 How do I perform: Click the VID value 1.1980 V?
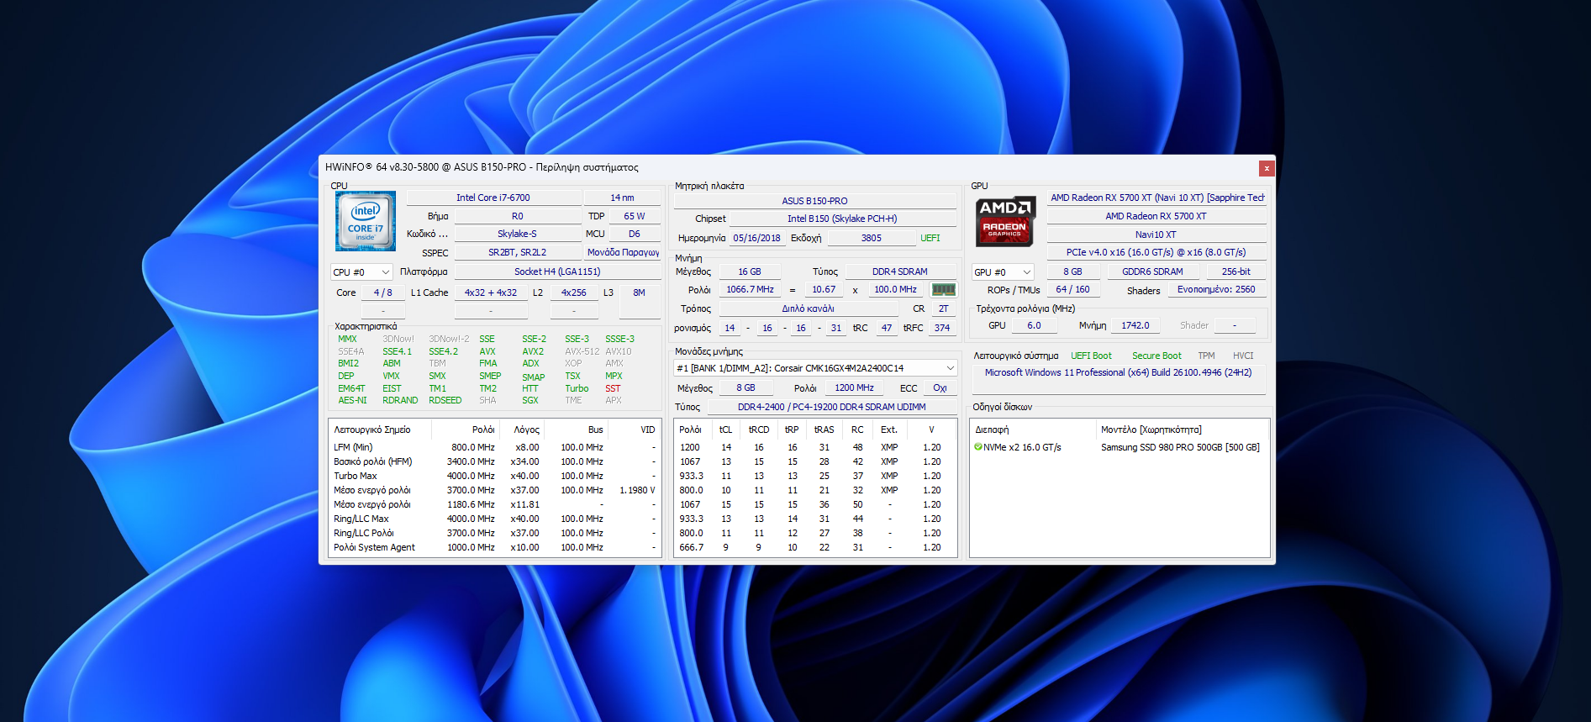(637, 490)
